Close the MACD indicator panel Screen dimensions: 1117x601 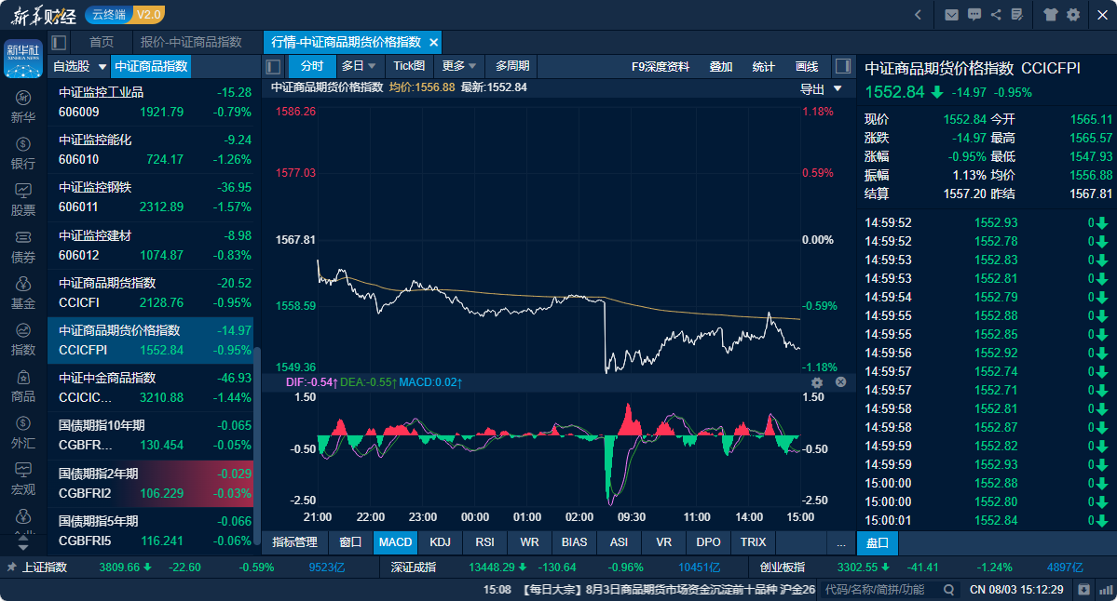coord(840,382)
